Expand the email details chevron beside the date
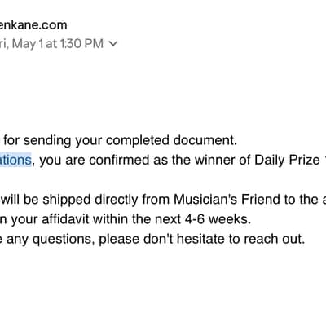The height and width of the screenshot is (326, 326). (x=113, y=43)
